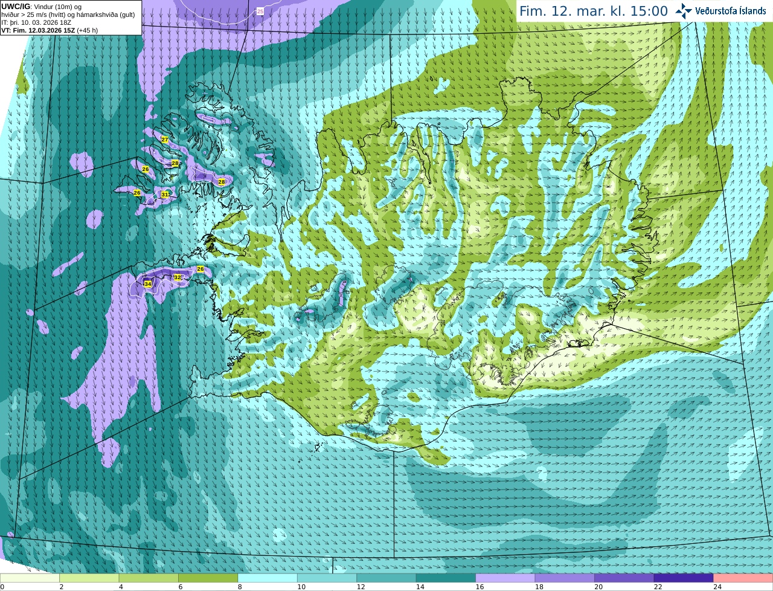Pick the violet 20–22 m/s legend swatch

624,578
